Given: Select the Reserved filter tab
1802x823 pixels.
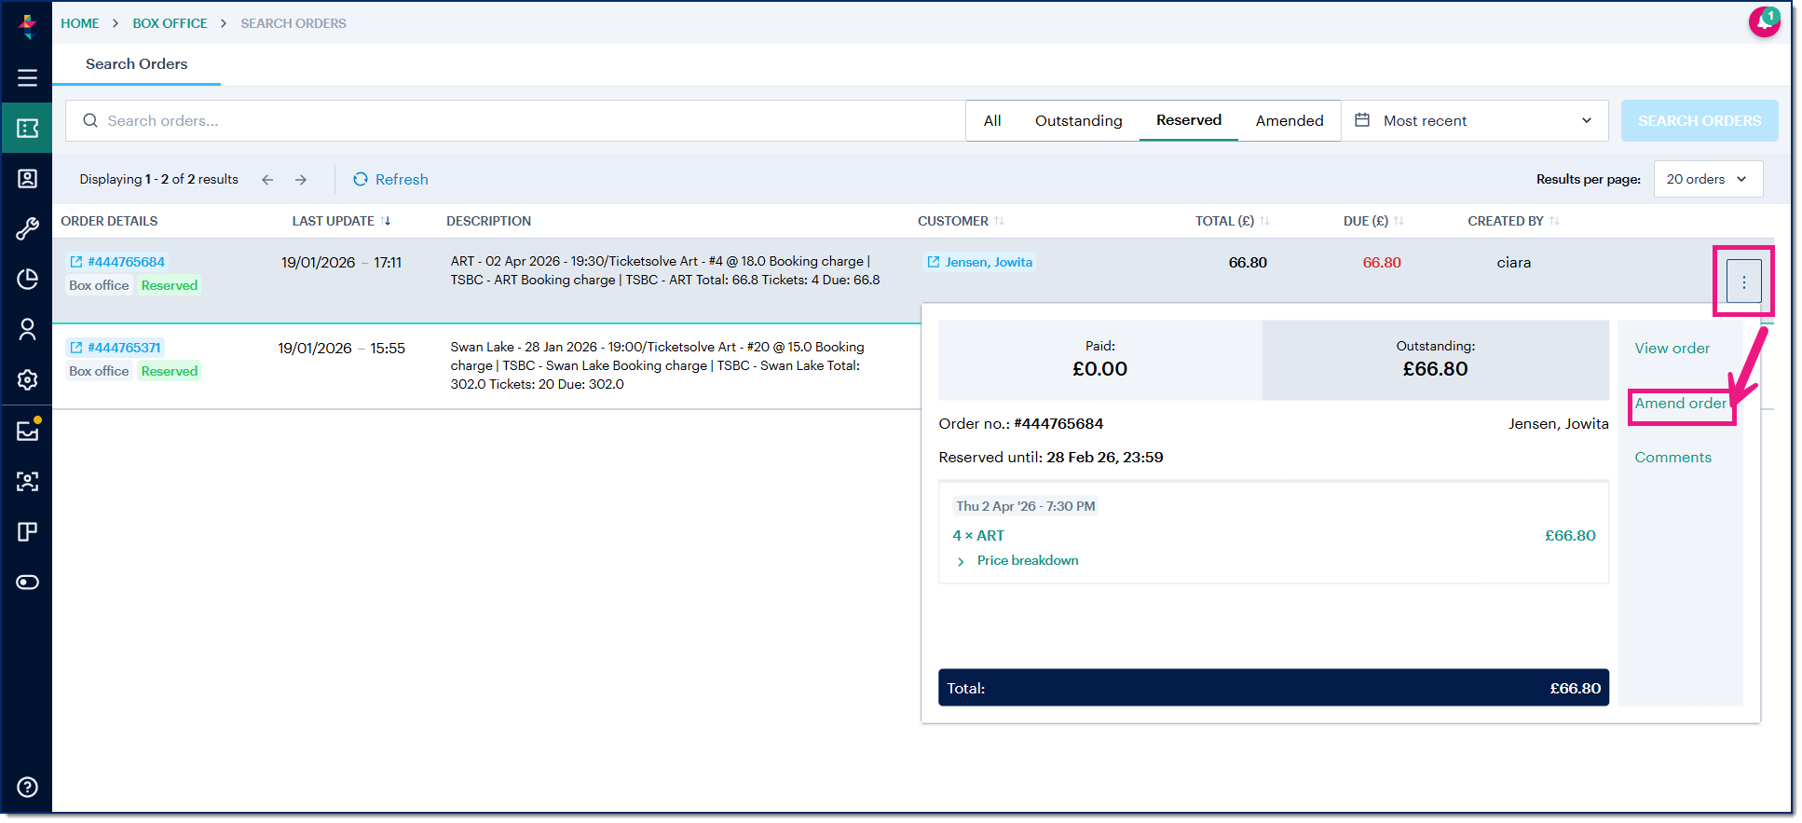Looking at the screenshot, I should [x=1188, y=120].
